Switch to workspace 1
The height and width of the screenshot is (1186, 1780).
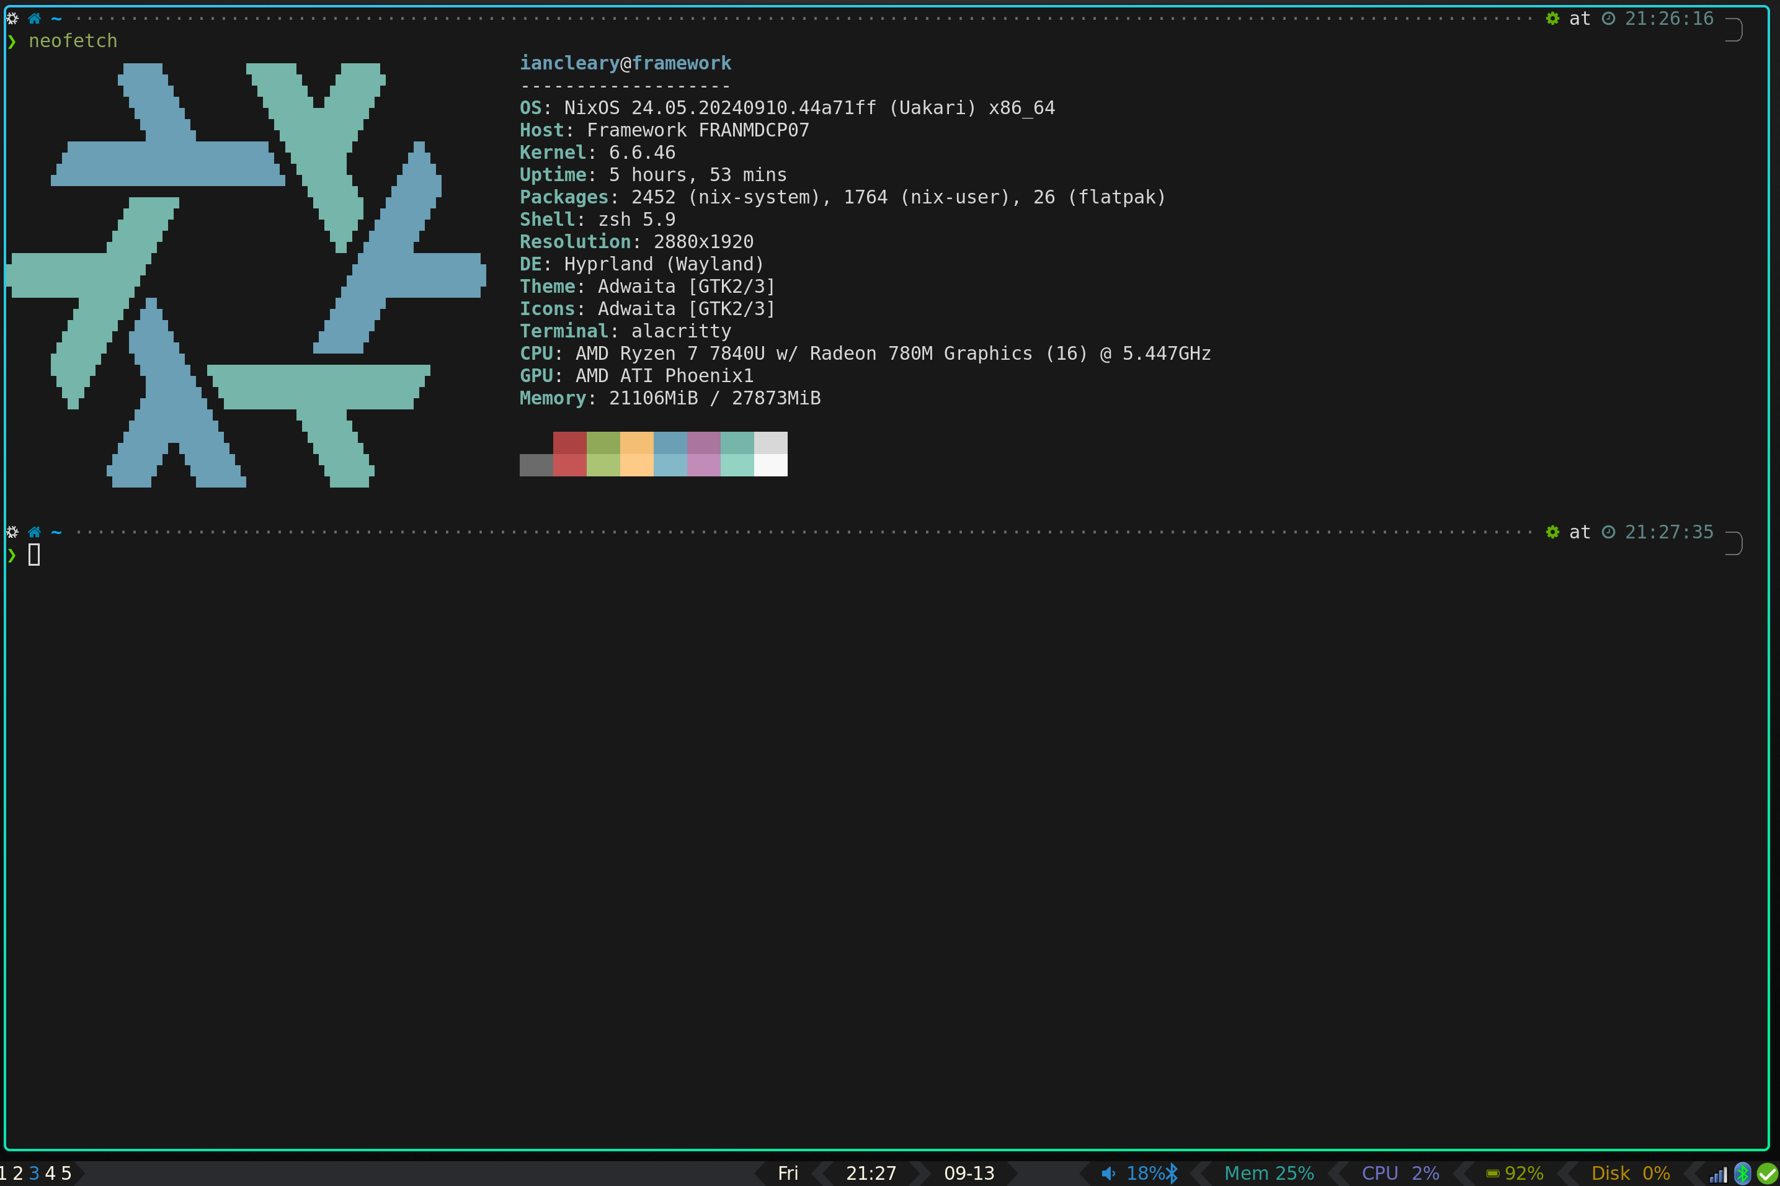[x=3, y=1173]
